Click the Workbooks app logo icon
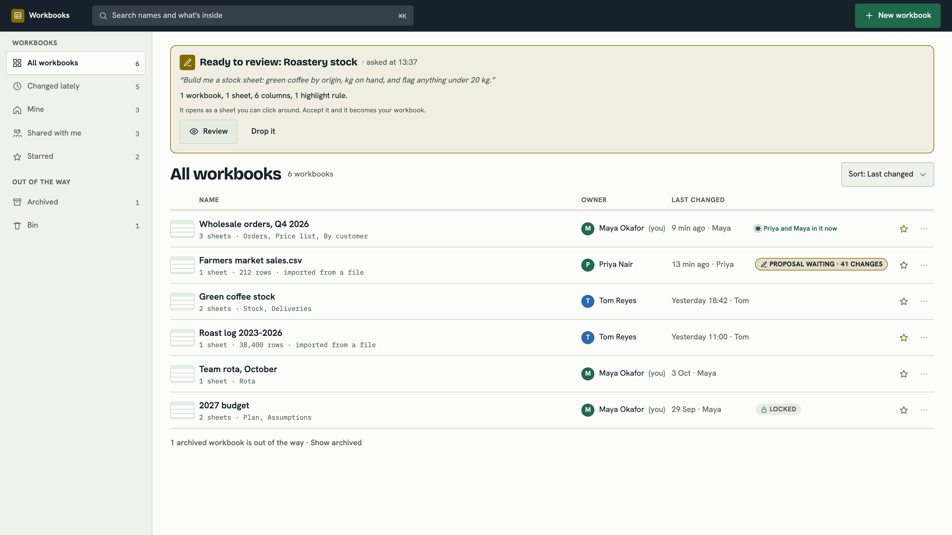The height and width of the screenshot is (535, 952). (x=18, y=15)
